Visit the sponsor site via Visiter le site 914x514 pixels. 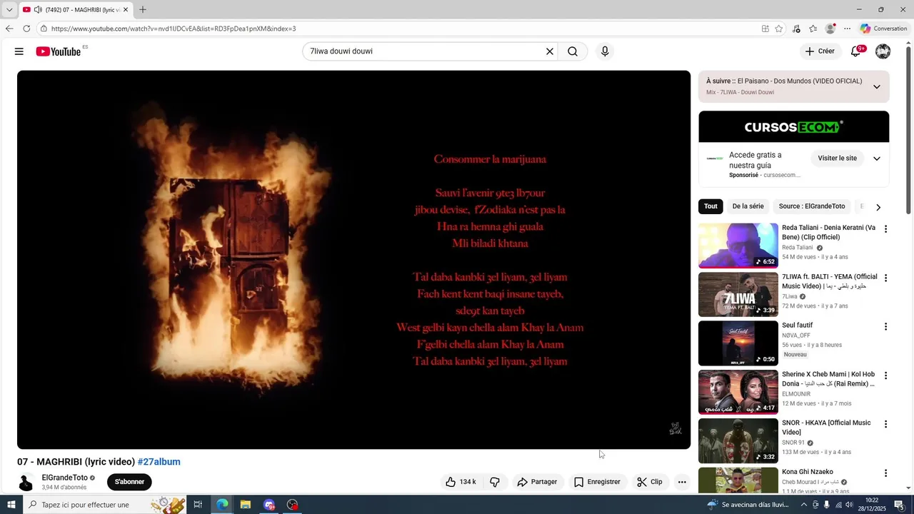pyautogui.click(x=837, y=158)
